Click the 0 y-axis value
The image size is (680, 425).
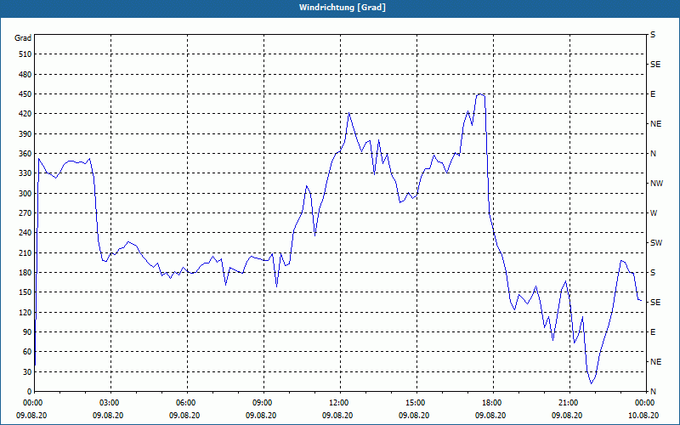pyautogui.click(x=30, y=391)
